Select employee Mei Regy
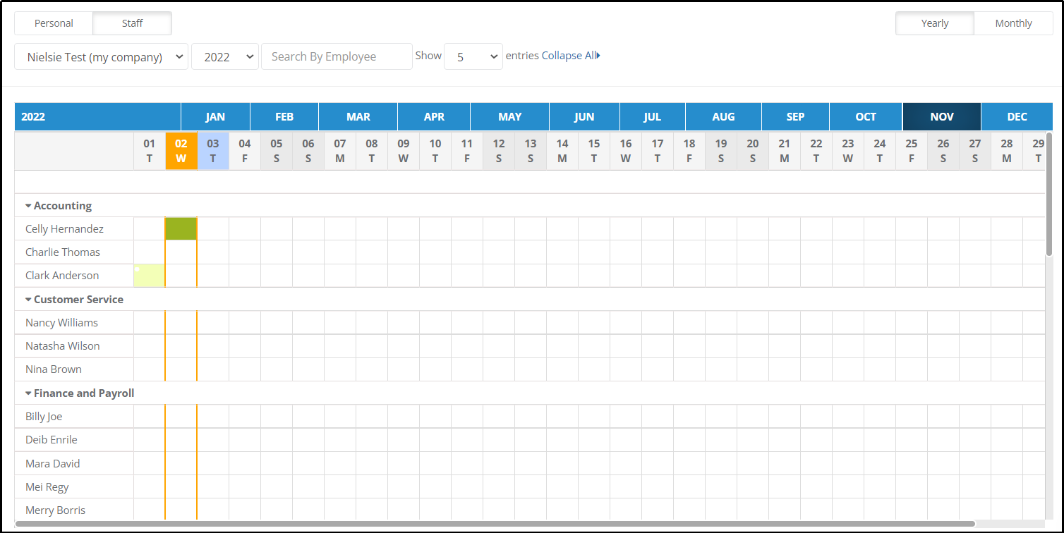 47,487
